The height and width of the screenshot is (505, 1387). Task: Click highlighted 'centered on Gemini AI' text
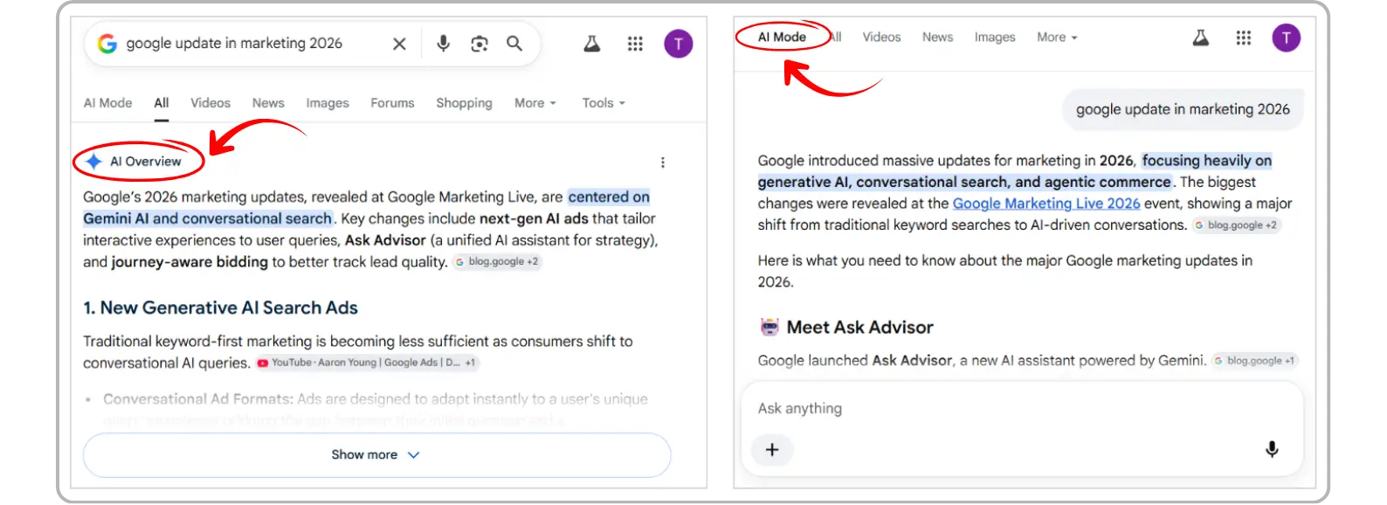pyautogui.click(x=367, y=208)
